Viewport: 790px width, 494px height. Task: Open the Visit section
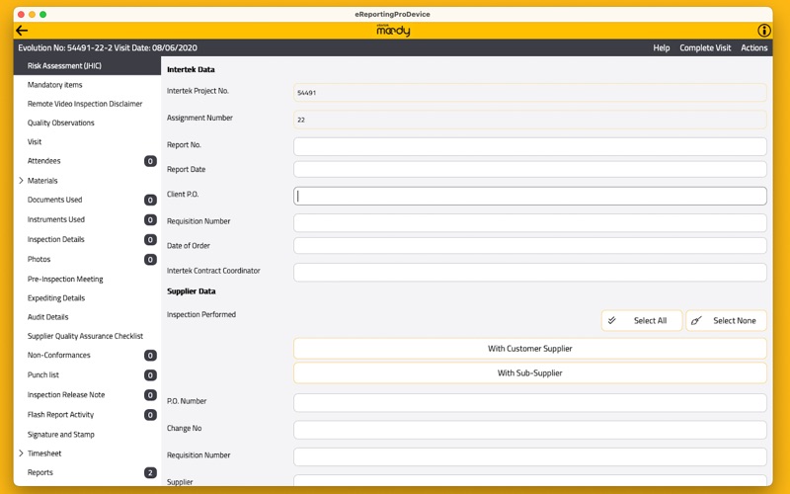click(x=87, y=142)
